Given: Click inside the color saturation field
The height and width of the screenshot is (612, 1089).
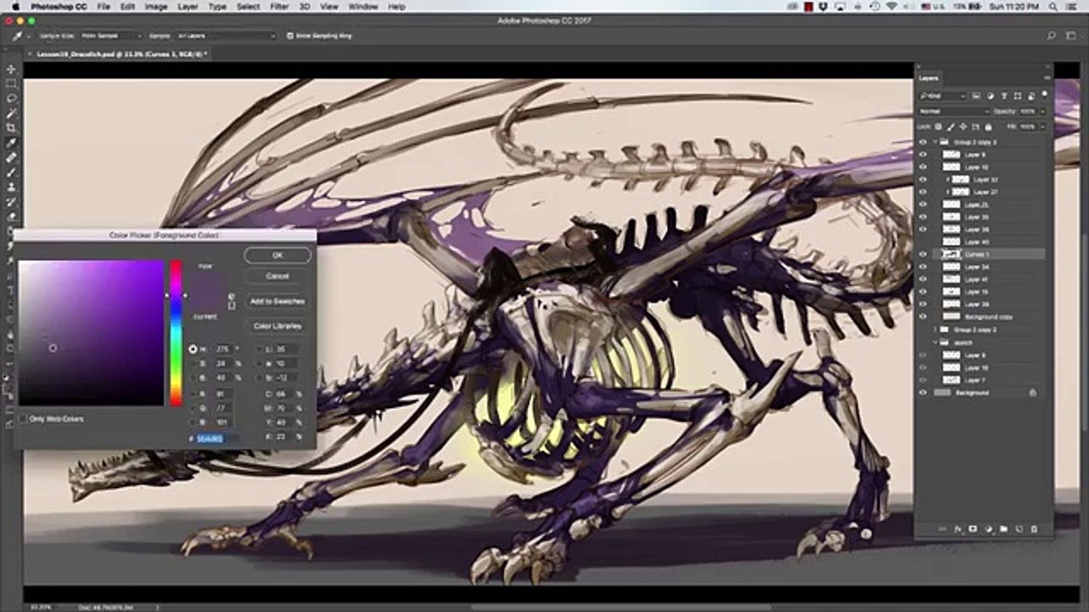Looking at the screenshot, I should 91,332.
